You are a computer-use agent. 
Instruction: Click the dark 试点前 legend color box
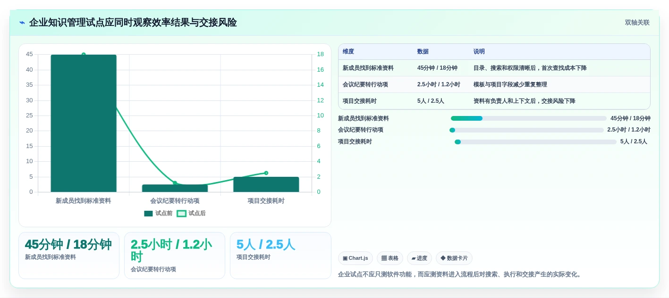point(148,213)
